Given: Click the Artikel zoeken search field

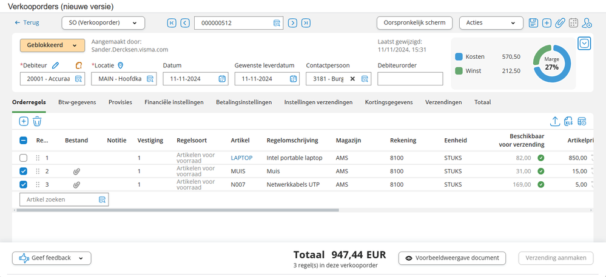Looking at the screenshot, I should (x=64, y=200).
